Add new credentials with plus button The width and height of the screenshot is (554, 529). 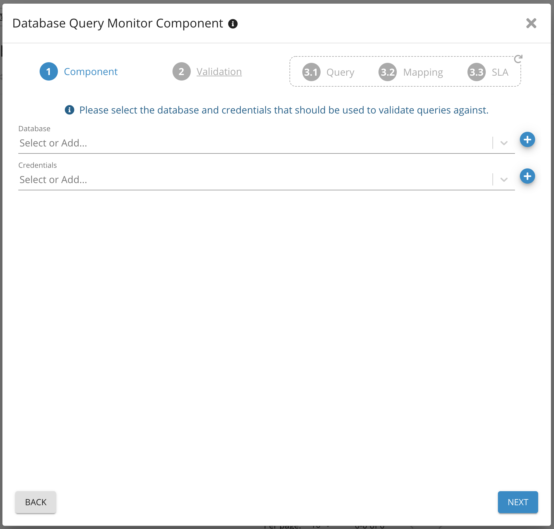(527, 176)
